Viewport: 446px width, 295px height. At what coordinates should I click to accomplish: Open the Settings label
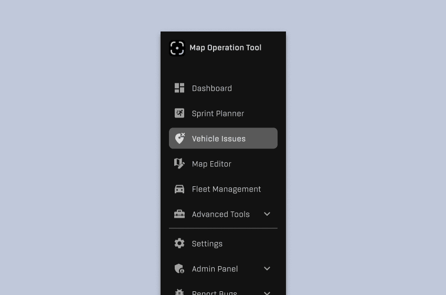pos(207,244)
